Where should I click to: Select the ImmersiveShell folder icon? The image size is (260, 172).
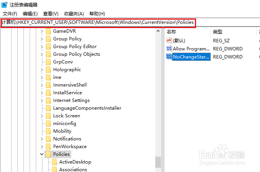click(48, 85)
